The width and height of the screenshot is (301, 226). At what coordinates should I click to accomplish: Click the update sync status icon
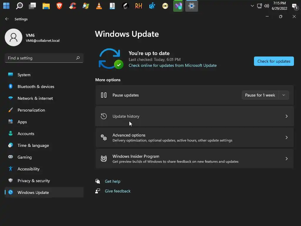coord(111,59)
